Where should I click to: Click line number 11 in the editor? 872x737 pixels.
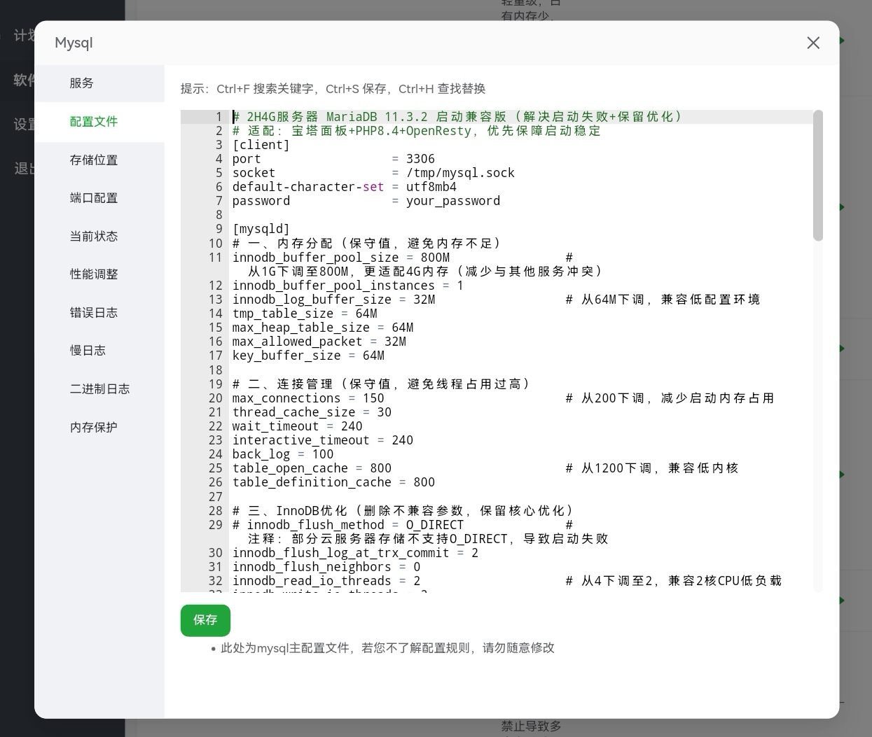pos(215,258)
